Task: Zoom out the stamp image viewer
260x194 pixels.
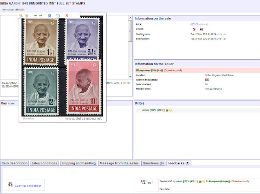Action: point(21,15)
